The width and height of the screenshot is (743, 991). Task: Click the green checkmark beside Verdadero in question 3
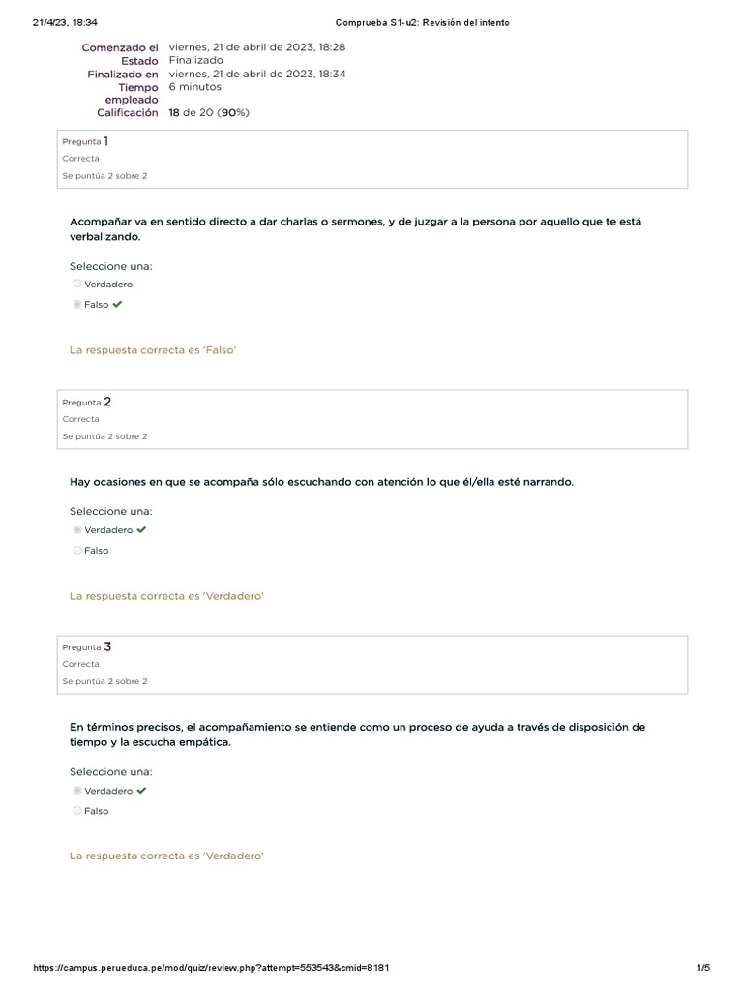(x=142, y=791)
